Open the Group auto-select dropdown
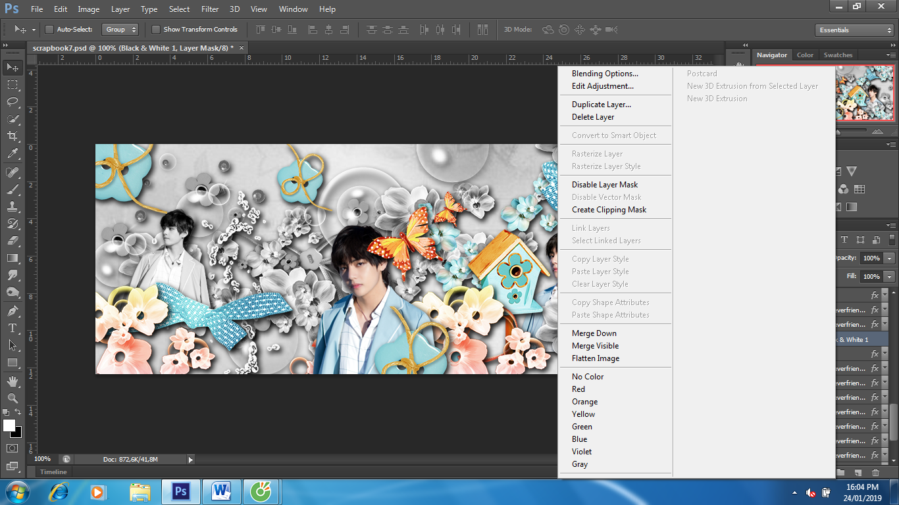Viewport: 899px width, 505px height. [120, 30]
